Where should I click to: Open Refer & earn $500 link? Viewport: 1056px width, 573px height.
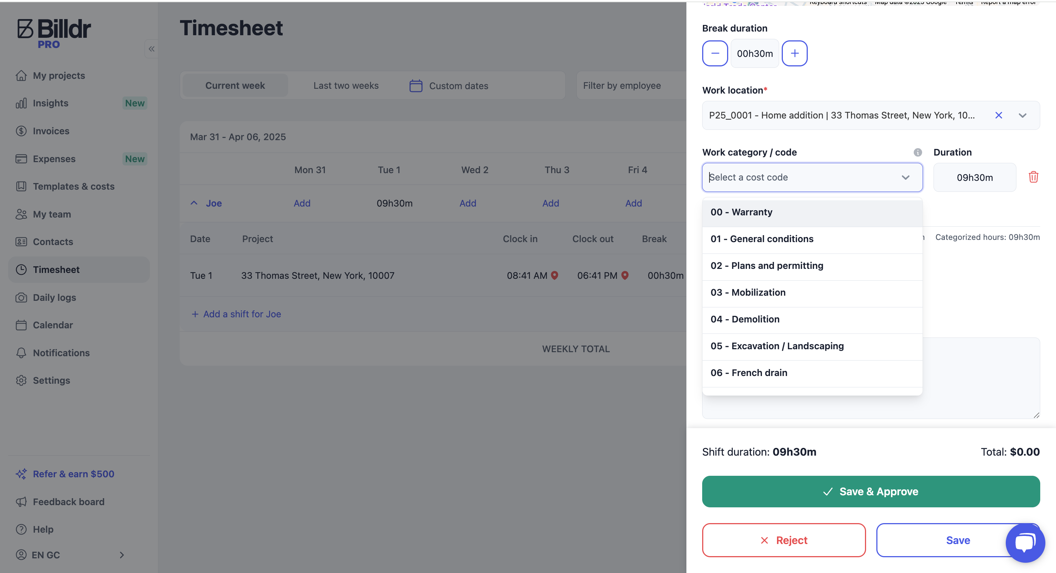pyautogui.click(x=73, y=474)
